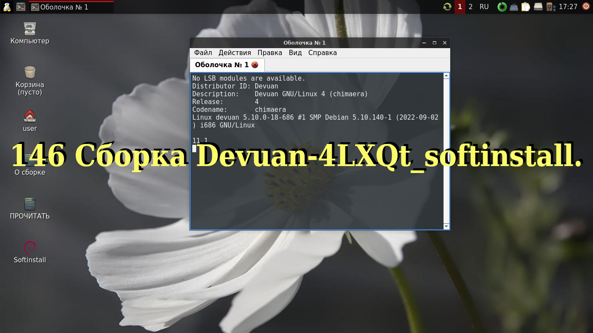This screenshot has height=333, width=593.
Task: Click the yellow update/refresh arrows tray icon
Action: pyautogui.click(x=447, y=7)
